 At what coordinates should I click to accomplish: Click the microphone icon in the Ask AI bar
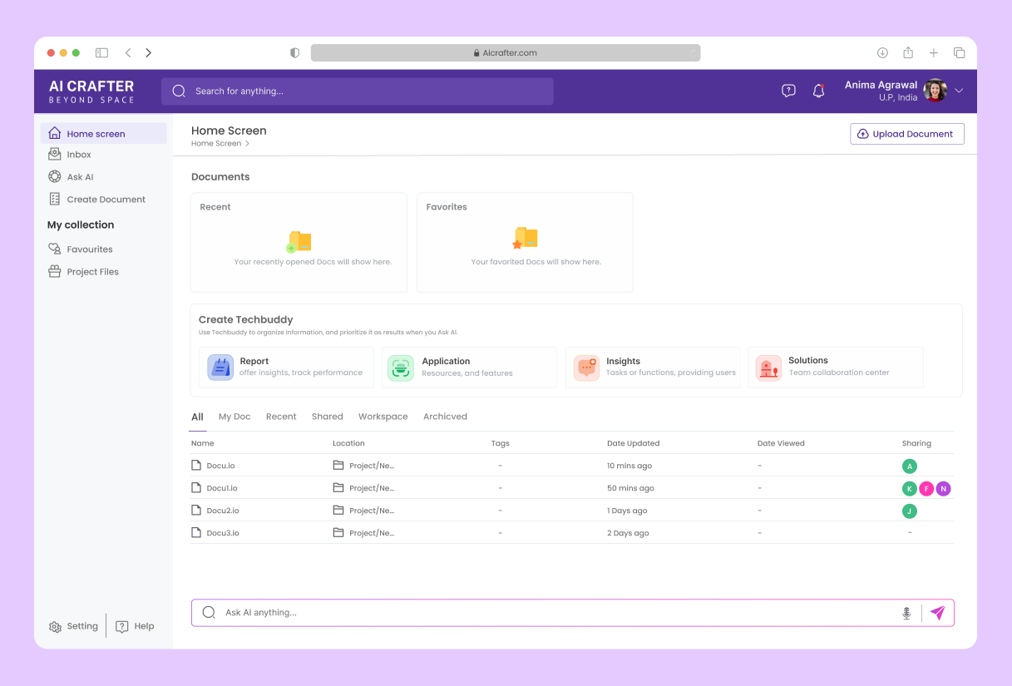[906, 612]
